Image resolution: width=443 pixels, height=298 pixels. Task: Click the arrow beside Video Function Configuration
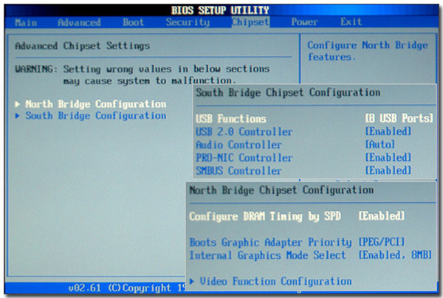[x=193, y=281]
